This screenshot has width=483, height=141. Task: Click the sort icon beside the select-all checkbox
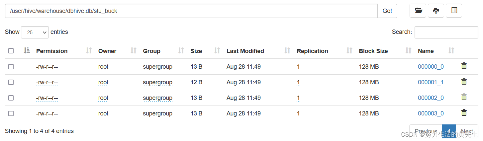click(x=27, y=51)
